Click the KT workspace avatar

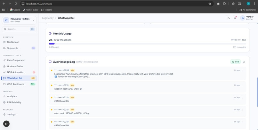pyautogui.click(x=6, y=20)
